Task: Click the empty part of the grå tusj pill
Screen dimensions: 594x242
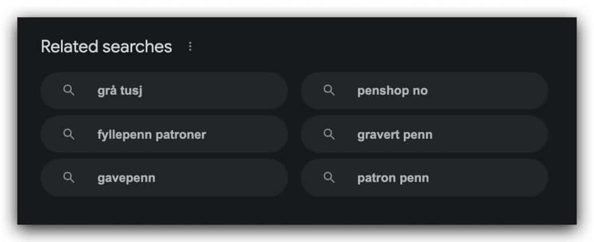Action: (x=216, y=91)
